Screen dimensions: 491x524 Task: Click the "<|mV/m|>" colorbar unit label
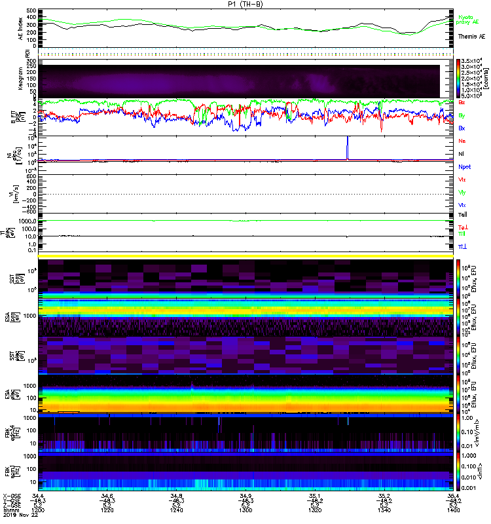click(x=477, y=433)
